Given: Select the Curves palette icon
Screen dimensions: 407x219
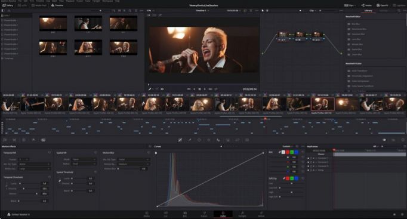Looking at the screenshot, I should (x=180, y=140).
